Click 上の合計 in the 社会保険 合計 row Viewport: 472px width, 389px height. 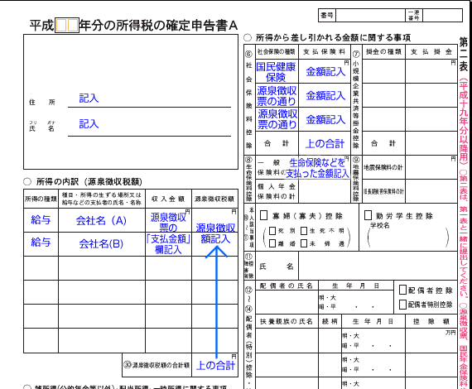click(325, 143)
